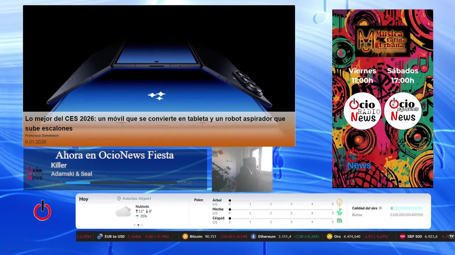
Task: Click the Bitcoin price 90.721
Action: pyautogui.click(x=211, y=237)
